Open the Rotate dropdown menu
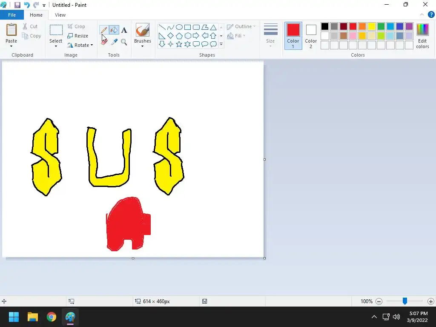This screenshot has width=436, height=327. pyautogui.click(x=92, y=45)
